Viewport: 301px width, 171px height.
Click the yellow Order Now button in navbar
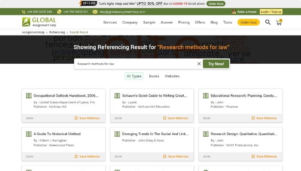[249, 22]
